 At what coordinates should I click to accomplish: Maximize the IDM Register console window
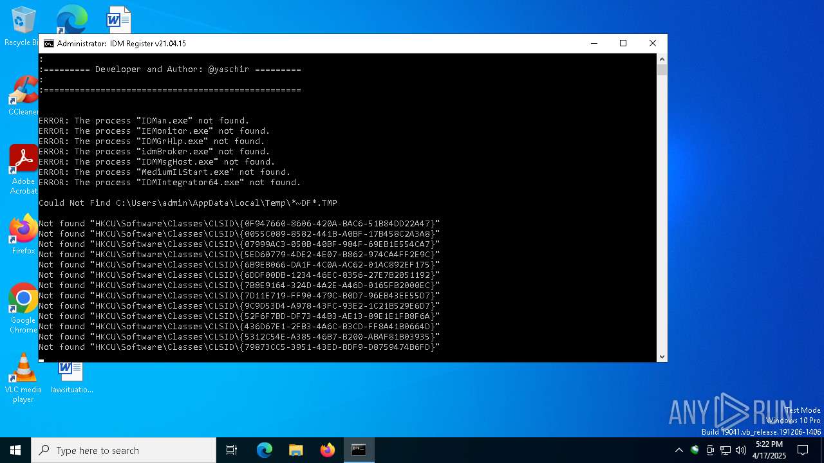point(623,44)
